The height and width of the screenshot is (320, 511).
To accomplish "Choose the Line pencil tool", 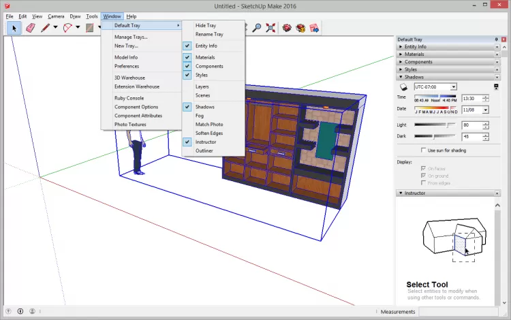I will click(46, 28).
